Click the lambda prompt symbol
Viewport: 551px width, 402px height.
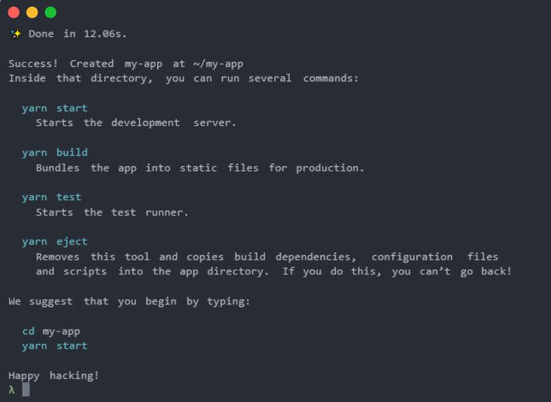[x=12, y=390]
